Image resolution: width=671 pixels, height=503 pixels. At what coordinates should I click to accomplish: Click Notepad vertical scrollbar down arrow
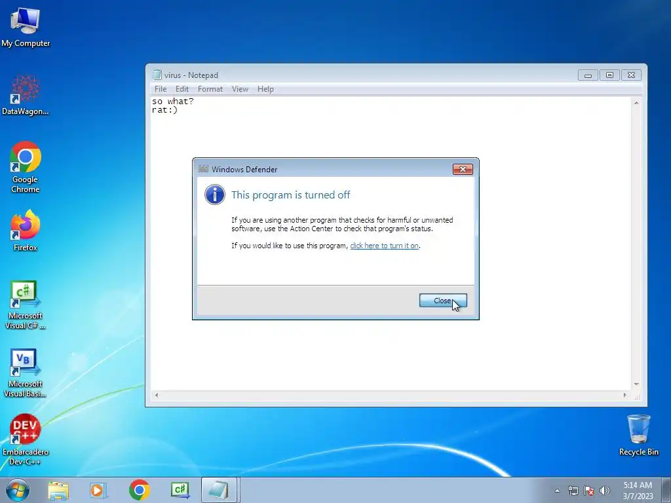[x=636, y=384]
